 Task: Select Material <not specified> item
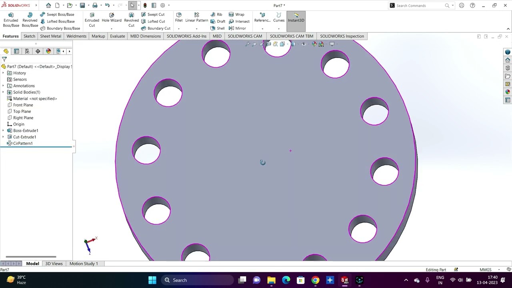35,98
